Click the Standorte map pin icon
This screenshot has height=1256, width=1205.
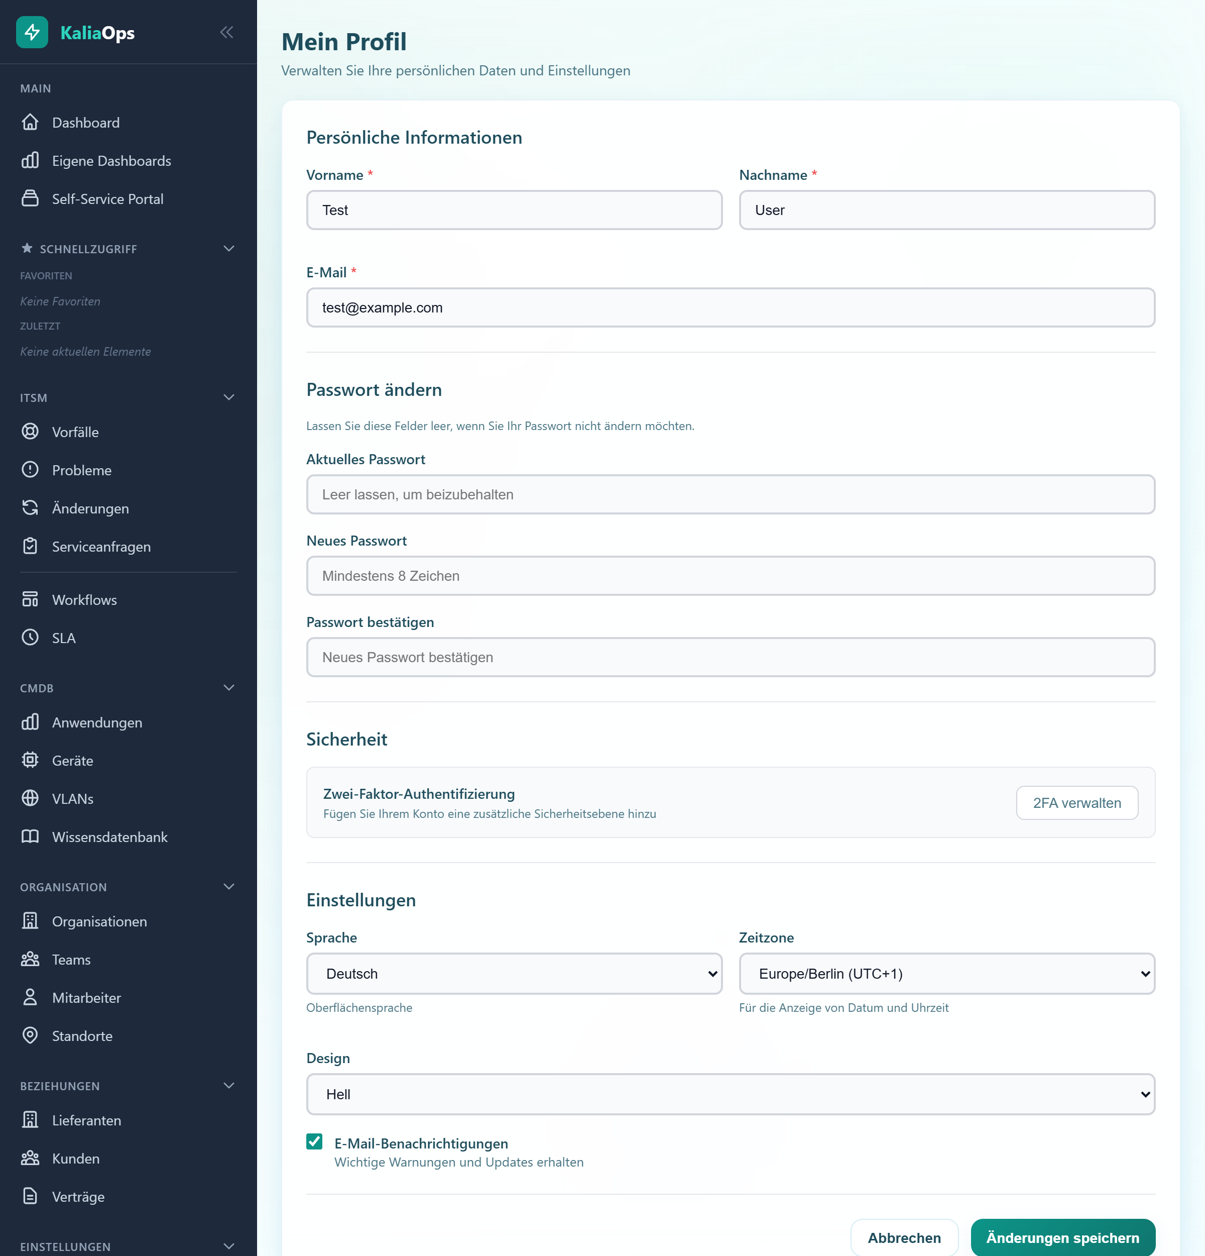click(x=30, y=1035)
